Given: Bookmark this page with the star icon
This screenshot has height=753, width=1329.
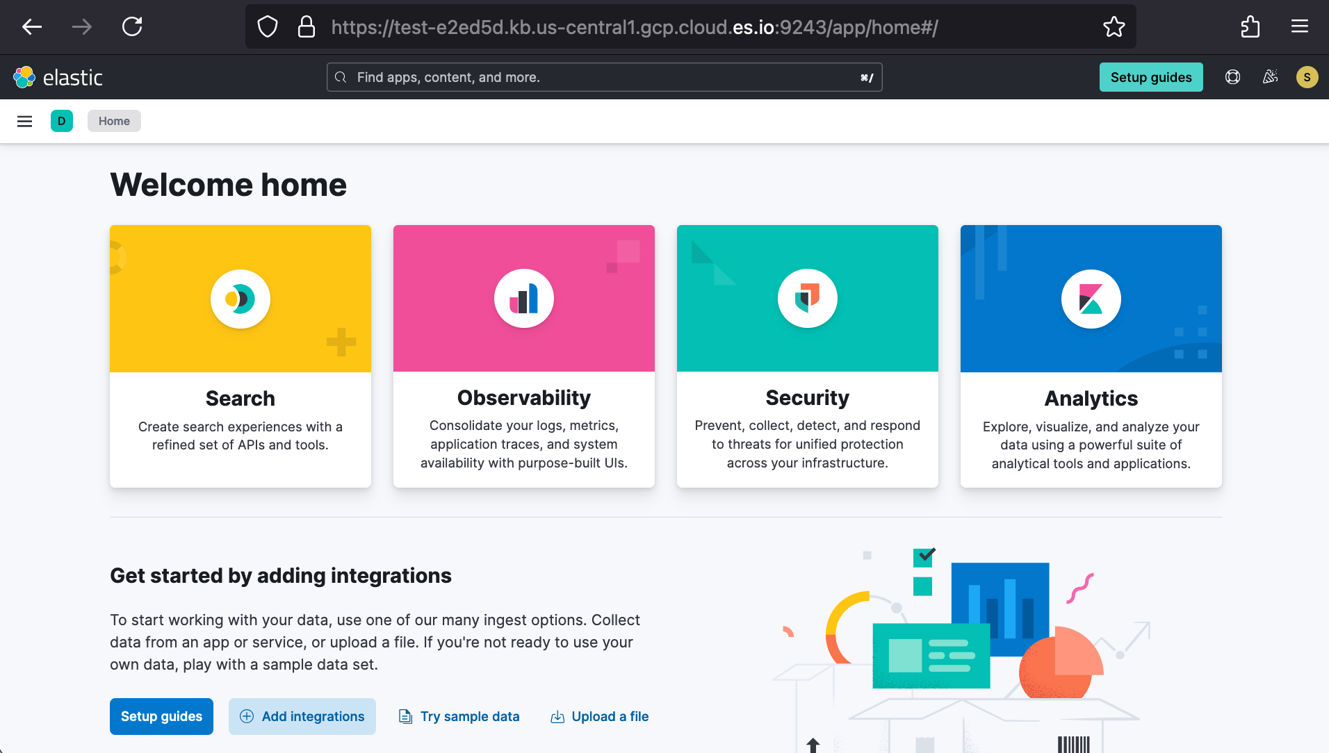Looking at the screenshot, I should (1114, 27).
